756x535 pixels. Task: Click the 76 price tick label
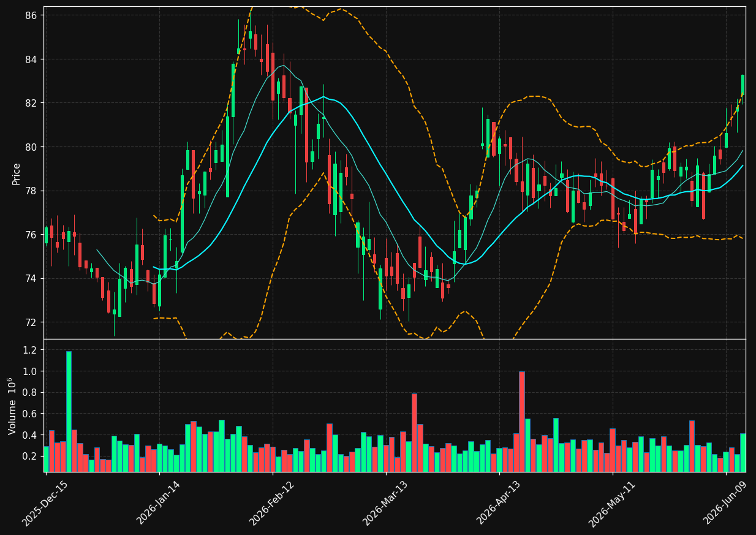(32, 235)
